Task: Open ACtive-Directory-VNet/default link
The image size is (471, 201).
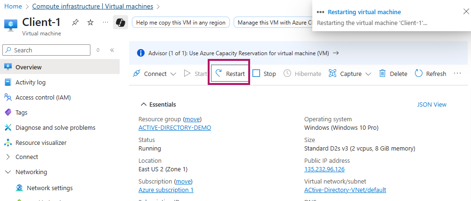Action: click(x=345, y=190)
